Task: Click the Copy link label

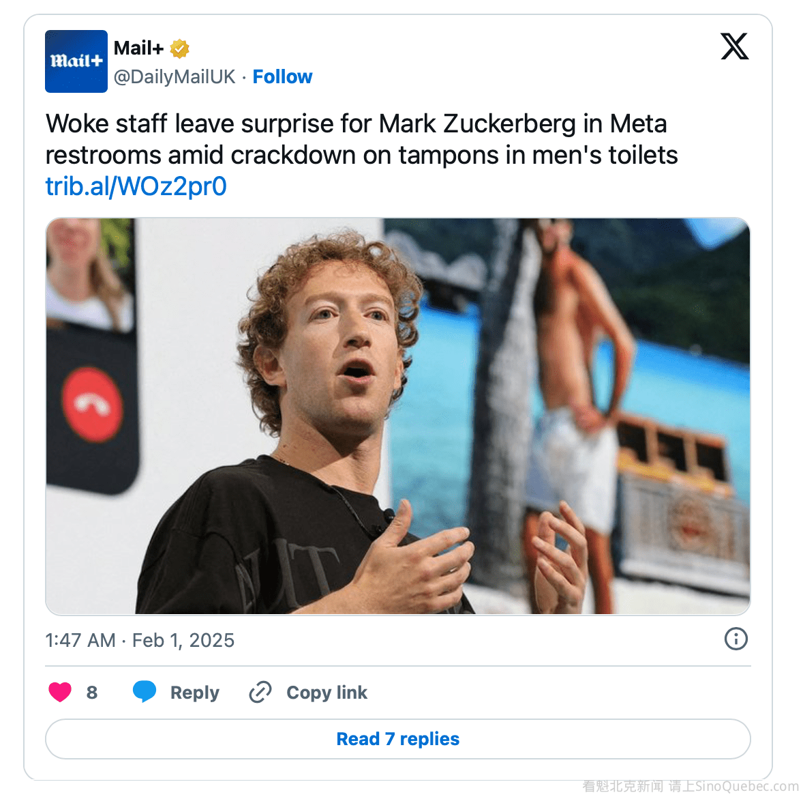Action: point(327,693)
